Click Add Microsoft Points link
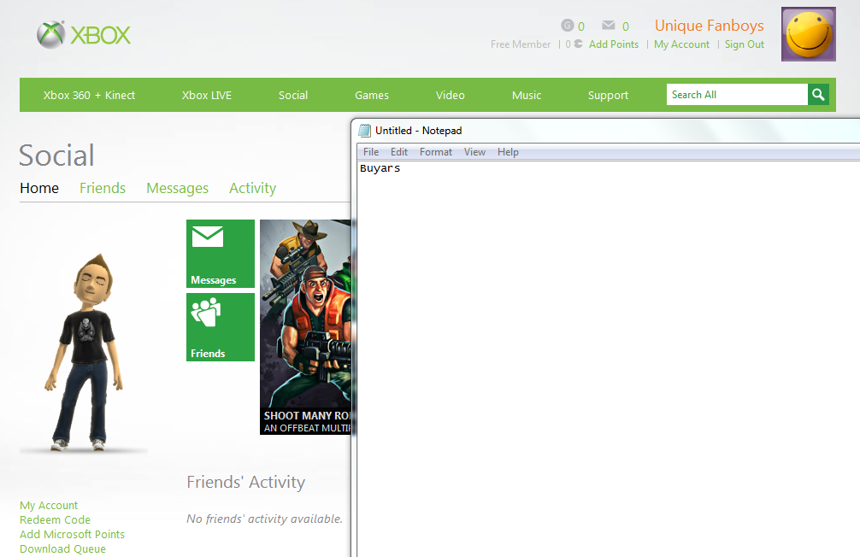This screenshot has width=860, height=557. click(x=72, y=534)
